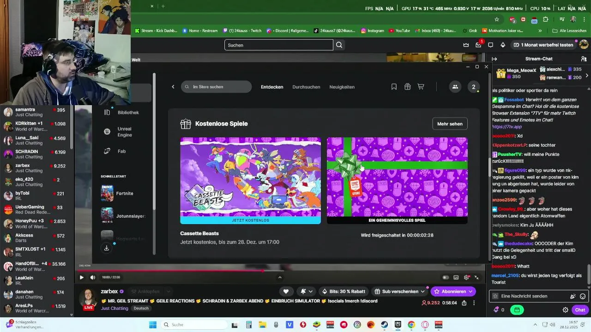591x332 pixels.
Task: Click the Twitch search magnifier button
Action: tap(339, 45)
